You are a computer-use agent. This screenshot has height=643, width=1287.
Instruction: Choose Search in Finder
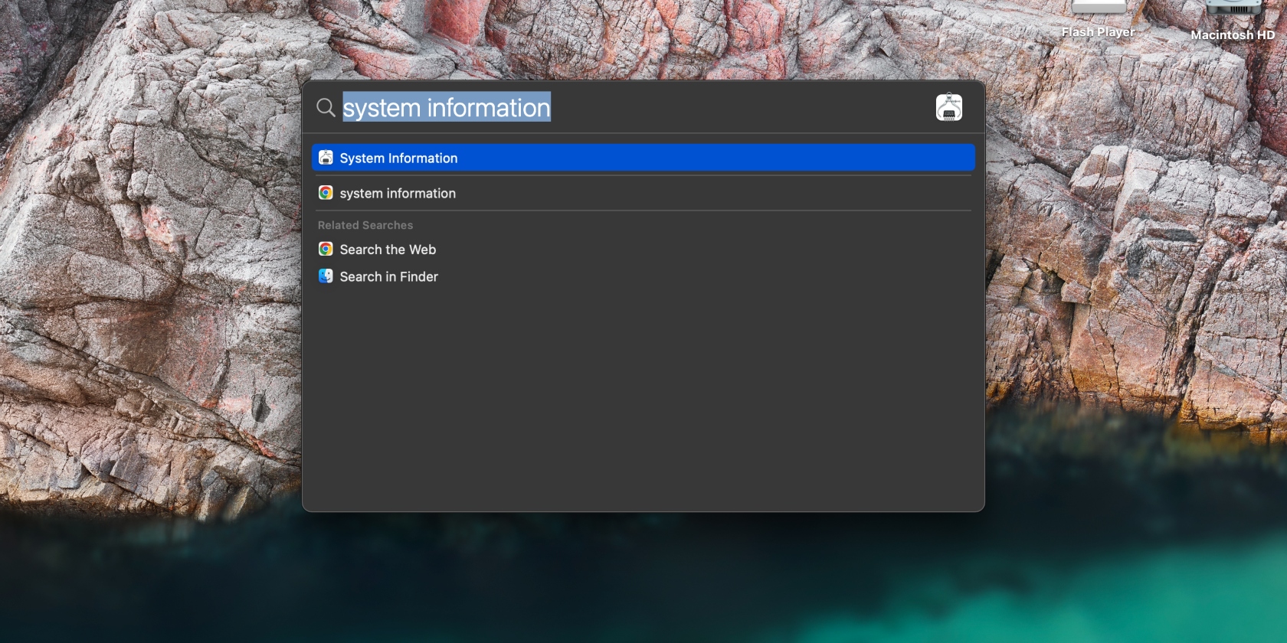[x=643, y=276]
